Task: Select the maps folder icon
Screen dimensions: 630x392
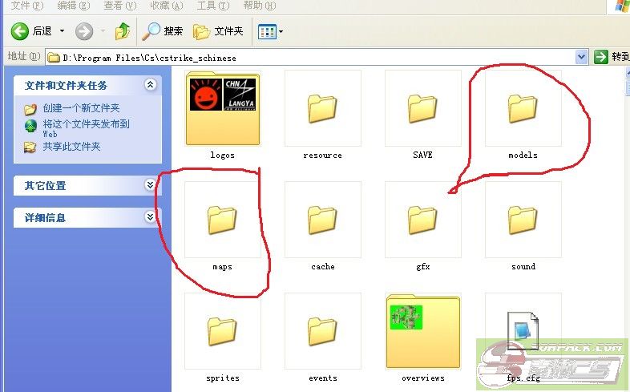Action: pyautogui.click(x=222, y=220)
